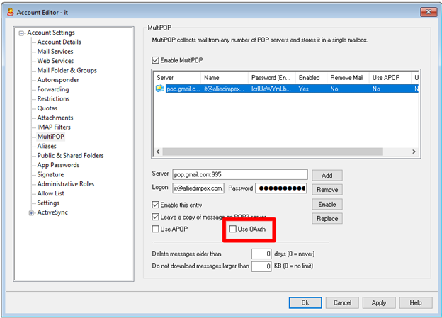
Task: Sort list by the Enabled column header
Action: coord(309,77)
